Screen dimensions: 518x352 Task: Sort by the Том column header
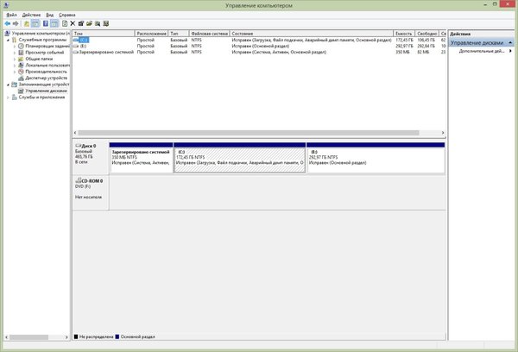point(104,34)
